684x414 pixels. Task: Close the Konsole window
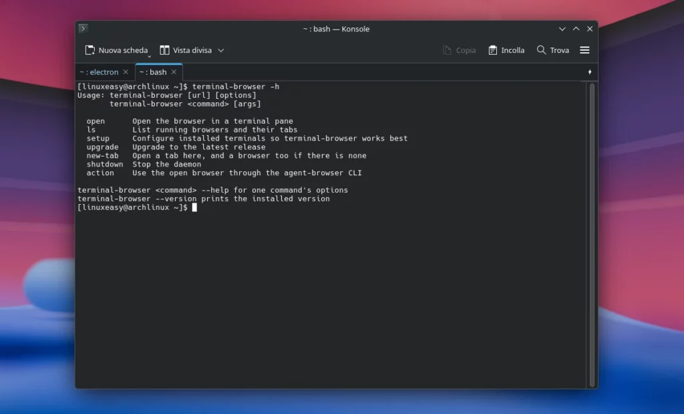pyautogui.click(x=590, y=29)
